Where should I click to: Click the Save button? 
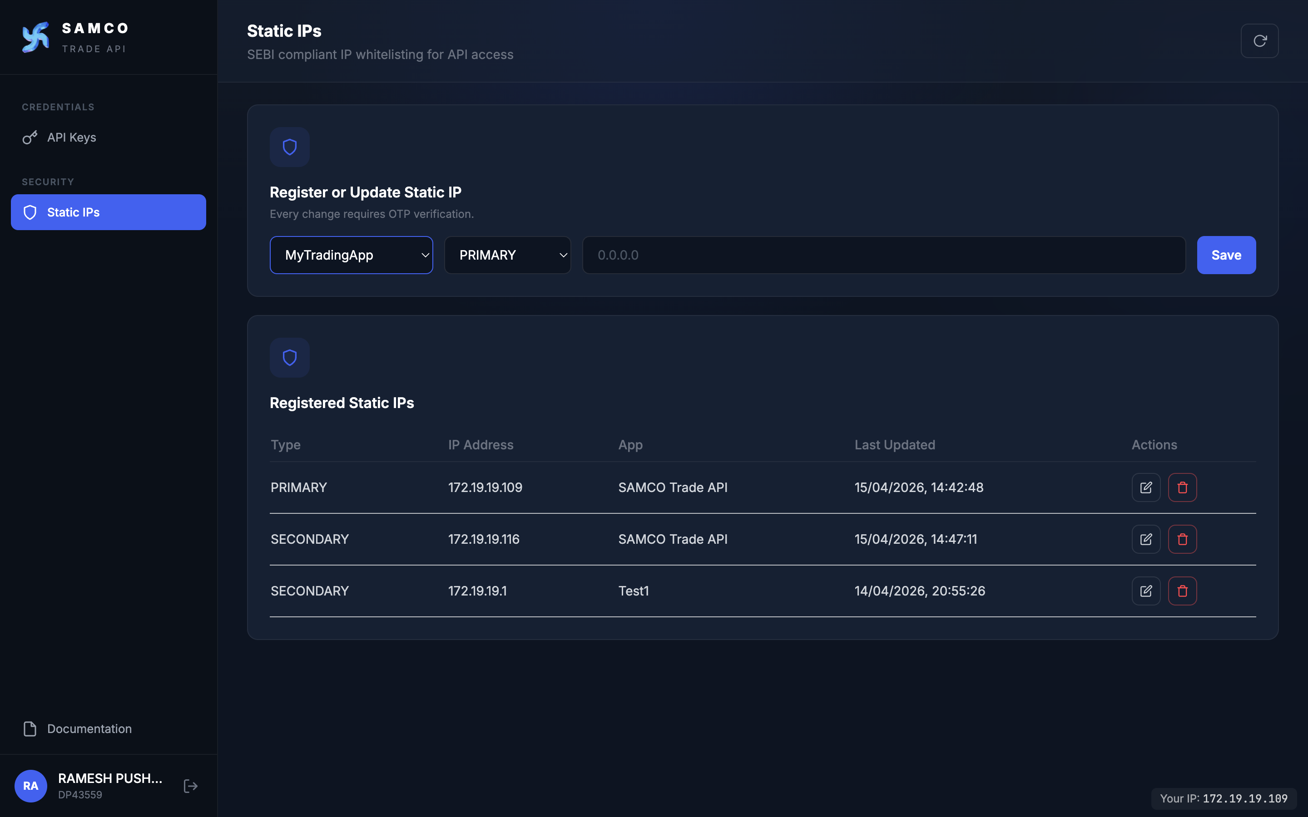[x=1226, y=255]
